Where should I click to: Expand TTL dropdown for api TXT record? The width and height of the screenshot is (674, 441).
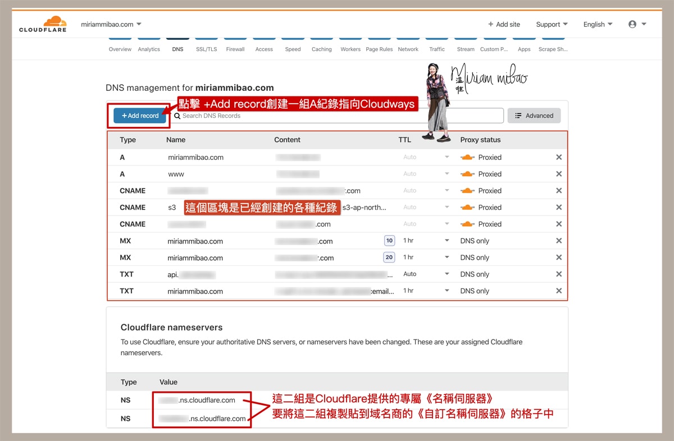point(447,274)
